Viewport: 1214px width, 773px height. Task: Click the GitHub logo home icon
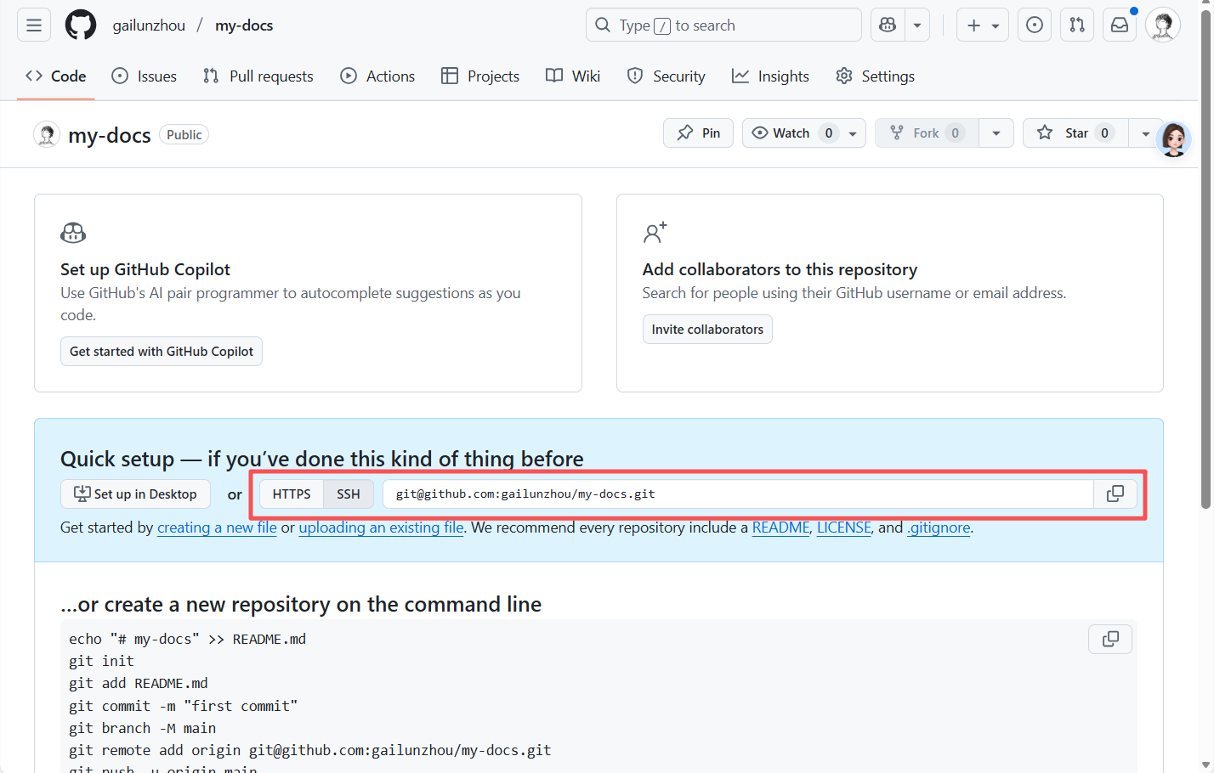pos(81,25)
